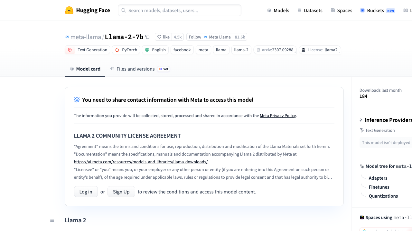Open the Meta Privacy Policy link
This screenshot has height=231, width=412.
278,116
